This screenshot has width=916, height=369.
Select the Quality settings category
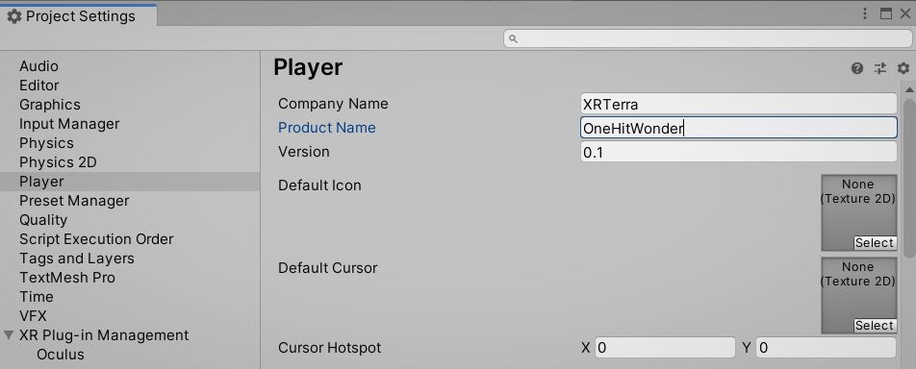[43, 220]
